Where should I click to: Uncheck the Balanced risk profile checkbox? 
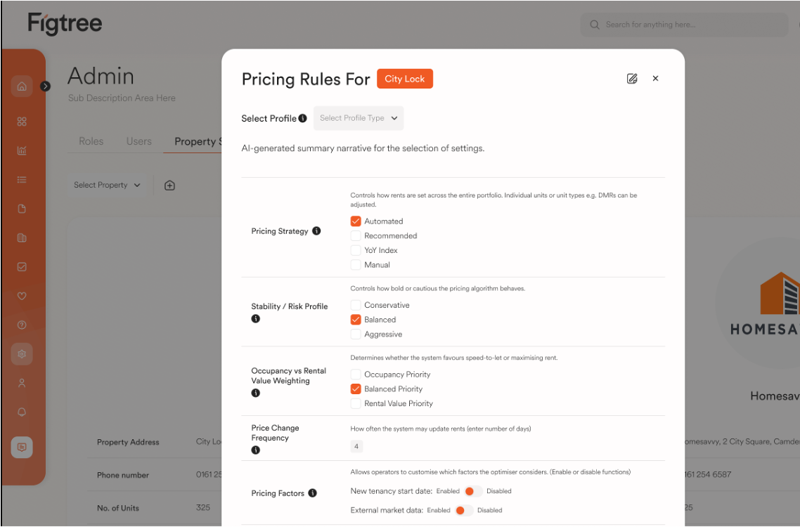[356, 320]
